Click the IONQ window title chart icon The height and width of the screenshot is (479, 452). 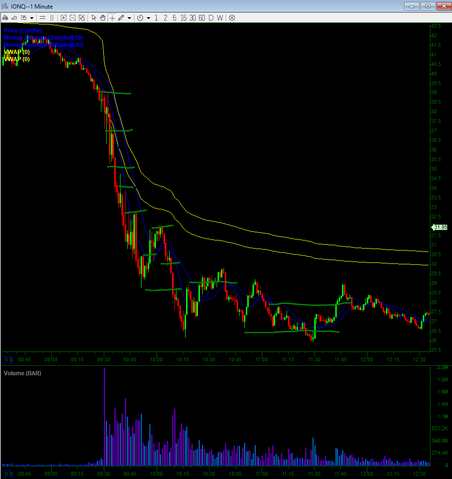click(x=5, y=6)
